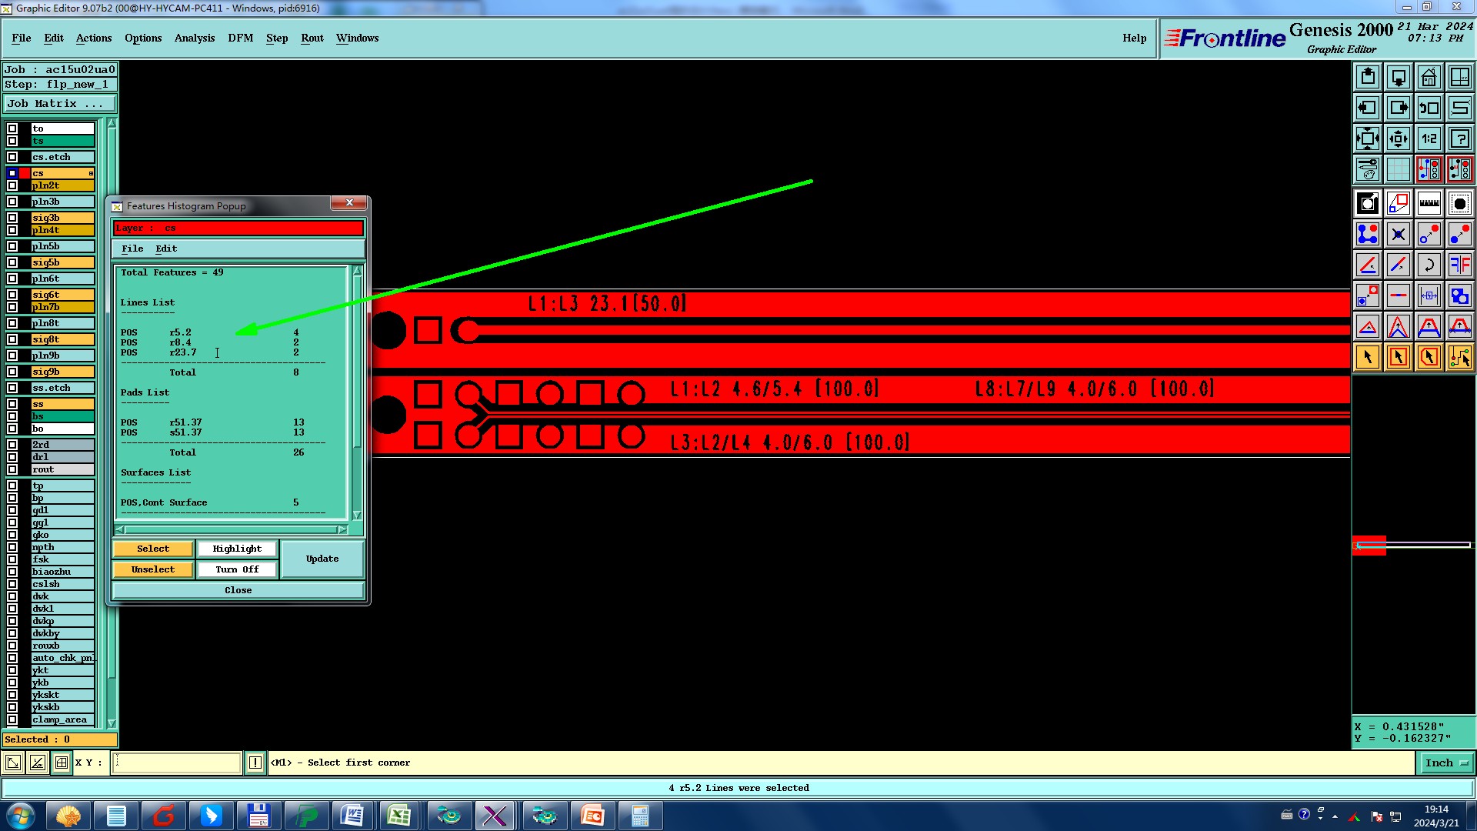Image resolution: width=1477 pixels, height=831 pixels.
Task: Click the Home view icon
Action: click(1429, 78)
